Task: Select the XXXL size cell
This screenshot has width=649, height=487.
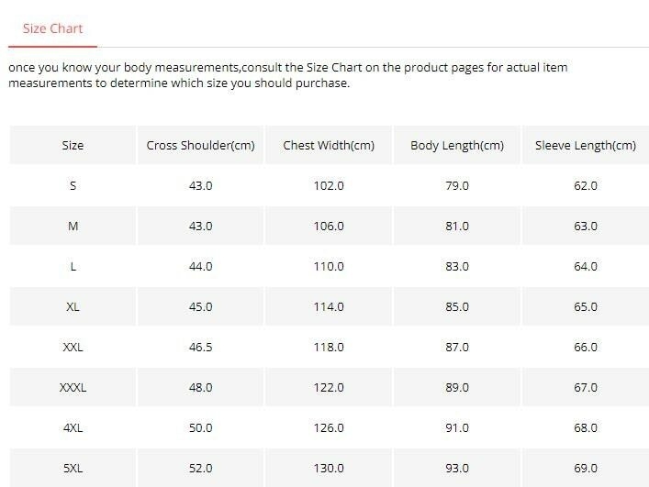Action: pos(73,388)
